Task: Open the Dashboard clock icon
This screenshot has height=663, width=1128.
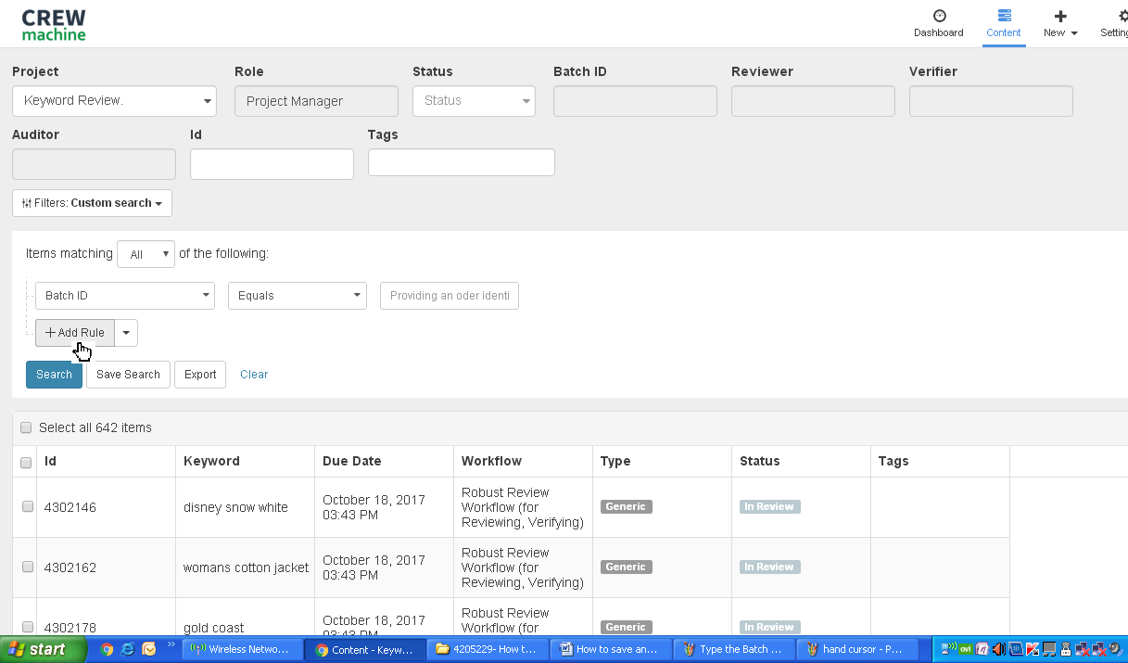Action: point(939,16)
